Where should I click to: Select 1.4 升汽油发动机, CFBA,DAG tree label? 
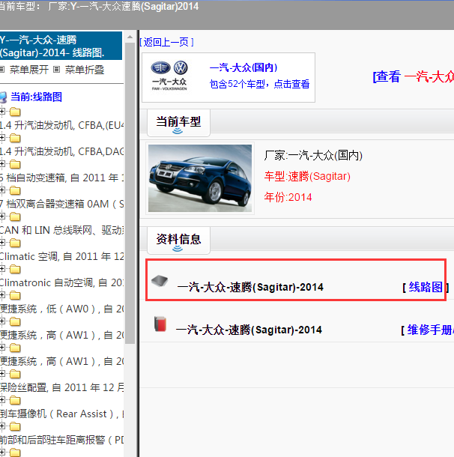coord(61,151)
